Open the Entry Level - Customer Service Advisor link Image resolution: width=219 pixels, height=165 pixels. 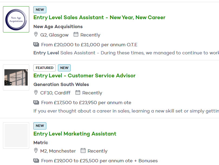[x=84, y=75]
